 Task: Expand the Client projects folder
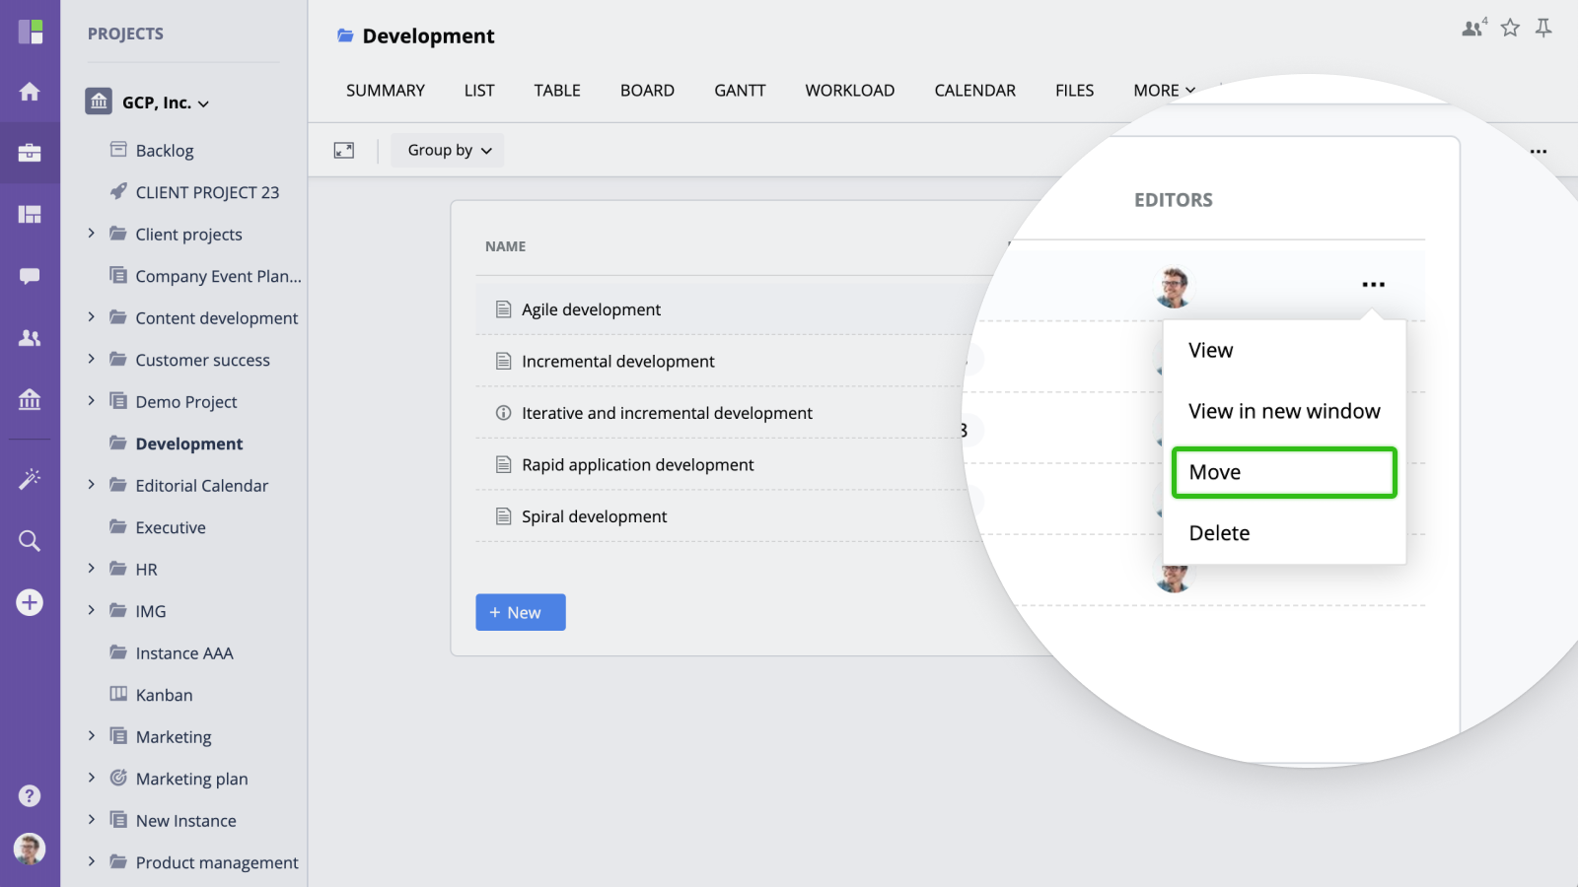[x=91, y=234]
